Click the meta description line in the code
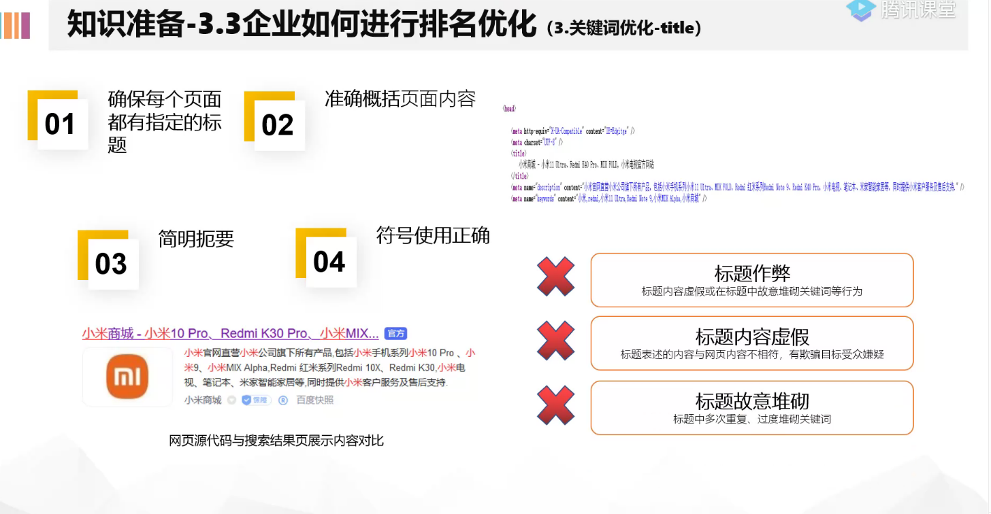 point(738,186)
